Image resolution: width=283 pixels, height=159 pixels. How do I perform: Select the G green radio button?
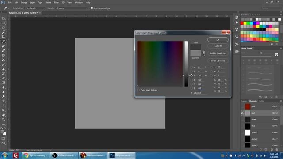click(191, 84)
